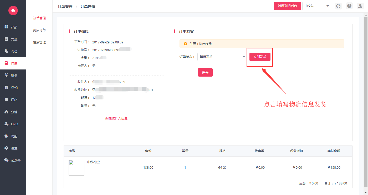Click the 编辑收件人信息 link
The image size is (368, 195).
click(x=116, y=118)
